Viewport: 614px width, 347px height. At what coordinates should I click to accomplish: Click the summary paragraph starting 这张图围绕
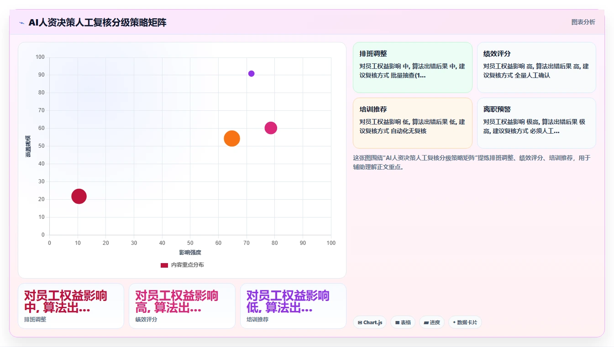472,162
